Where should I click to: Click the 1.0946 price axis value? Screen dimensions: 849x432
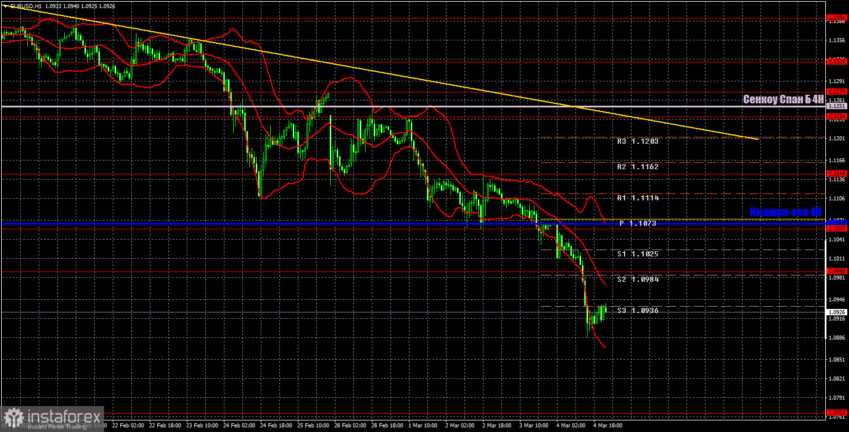coord(837,299)
